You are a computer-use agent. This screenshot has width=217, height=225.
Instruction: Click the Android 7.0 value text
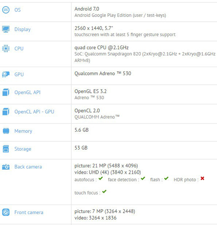(87, 9)
